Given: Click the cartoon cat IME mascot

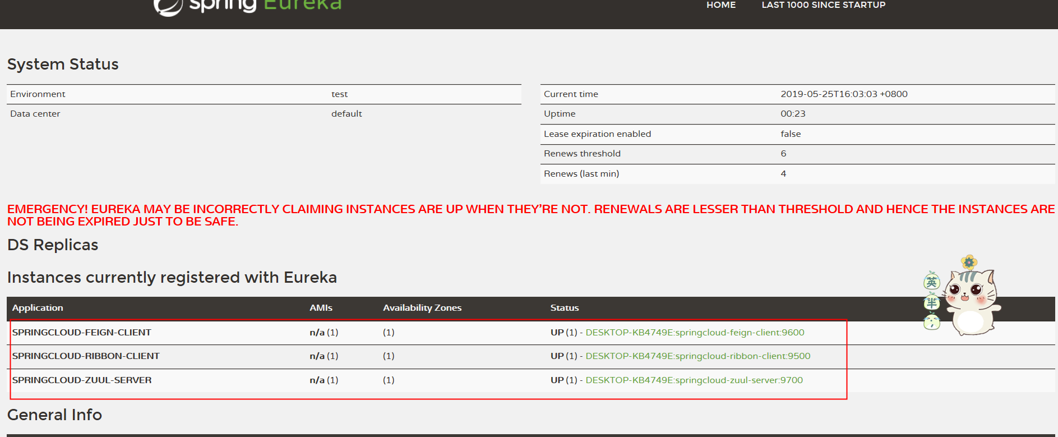Looking at the screenshot, I should [x=972, y=297].
